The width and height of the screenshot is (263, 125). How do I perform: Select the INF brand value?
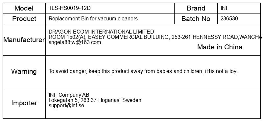tap(225, 8)
